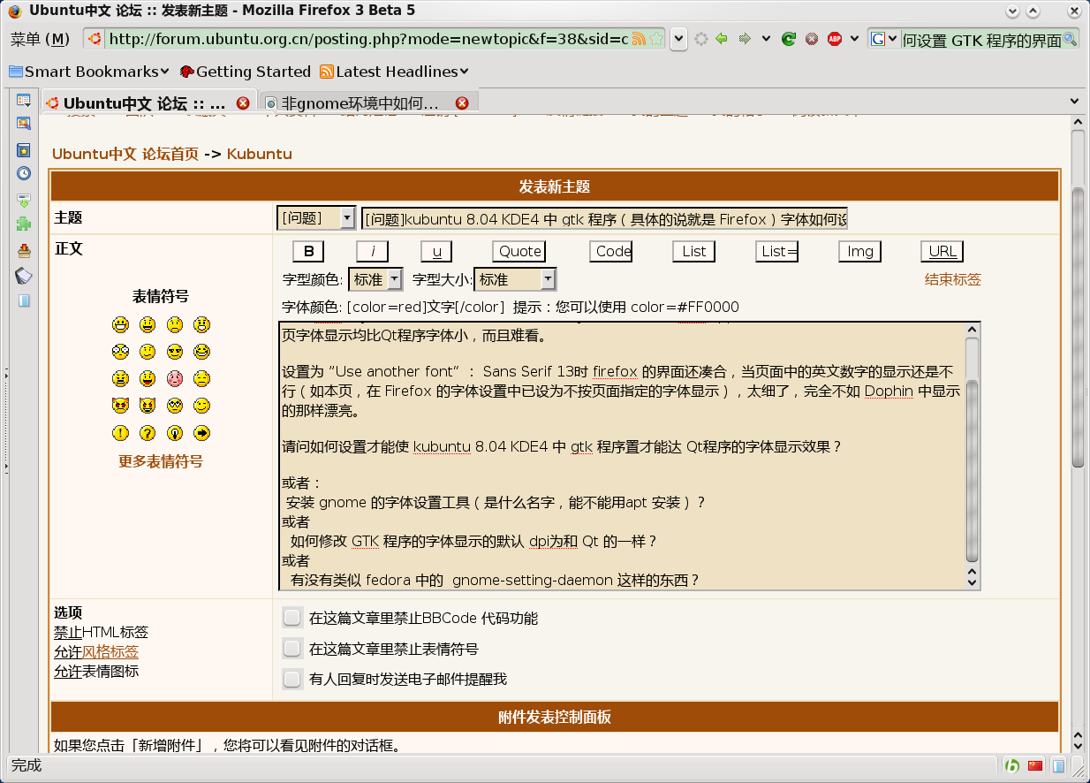Expand the Latest Headlines feed menu

pyautogui.click(x=394, y=72)
